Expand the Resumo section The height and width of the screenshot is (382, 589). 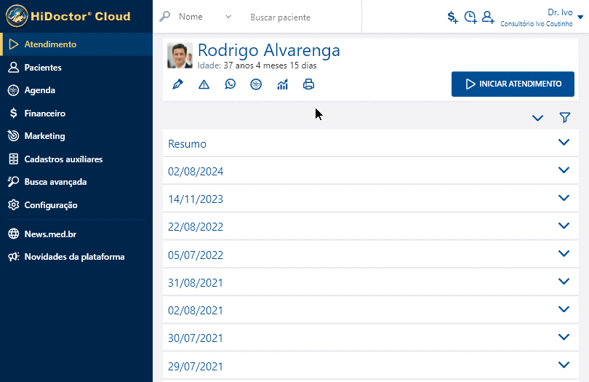coord(563,143)
